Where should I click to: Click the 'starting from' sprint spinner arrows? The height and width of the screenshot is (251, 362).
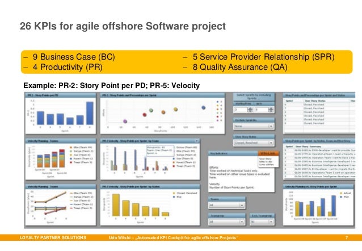point(250,110)
